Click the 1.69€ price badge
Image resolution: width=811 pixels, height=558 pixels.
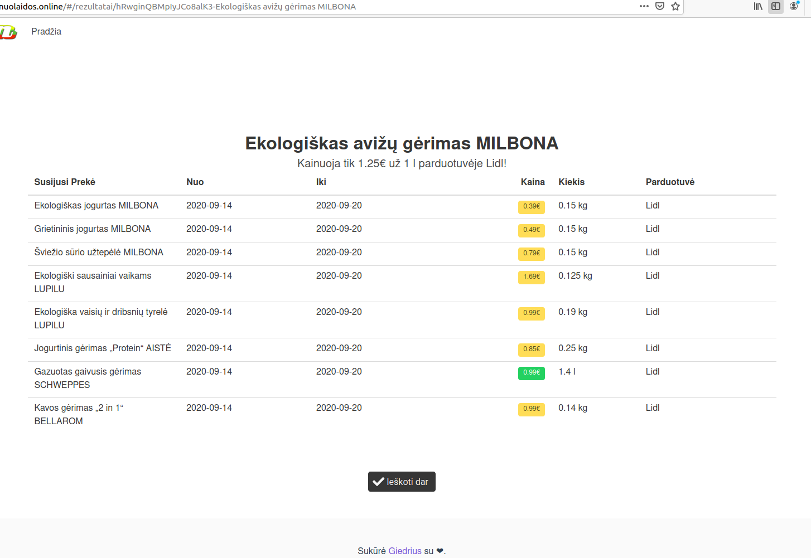tap(532, 276)
